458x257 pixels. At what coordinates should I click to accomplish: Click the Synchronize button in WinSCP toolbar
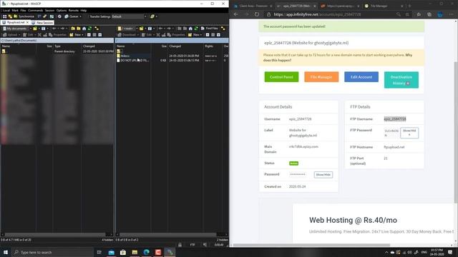[24, 16]
